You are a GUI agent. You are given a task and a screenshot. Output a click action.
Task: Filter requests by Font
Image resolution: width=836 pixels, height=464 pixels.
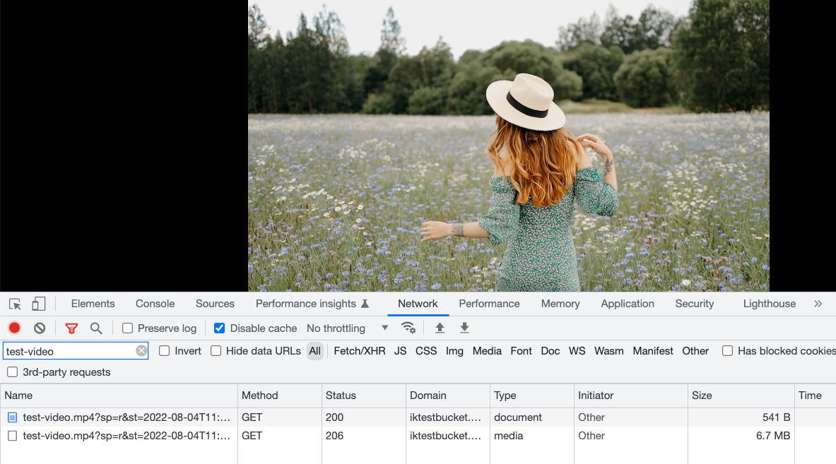pos(521,351)
